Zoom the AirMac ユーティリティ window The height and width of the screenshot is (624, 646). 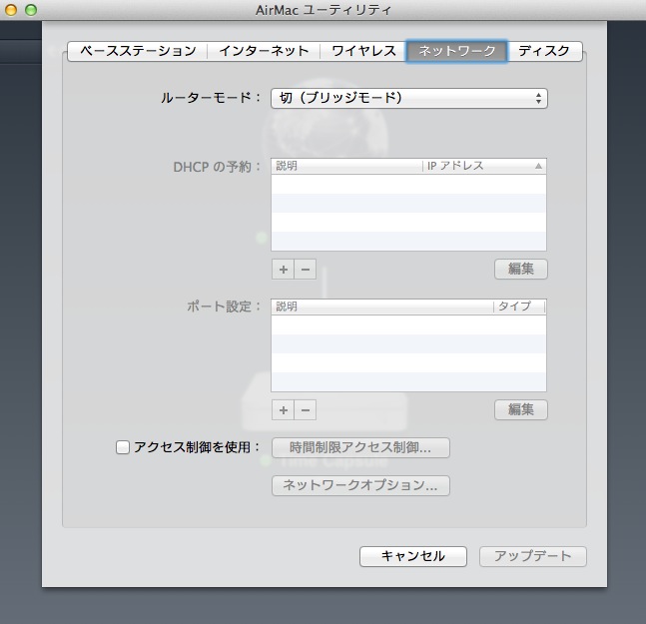(31, 9)
